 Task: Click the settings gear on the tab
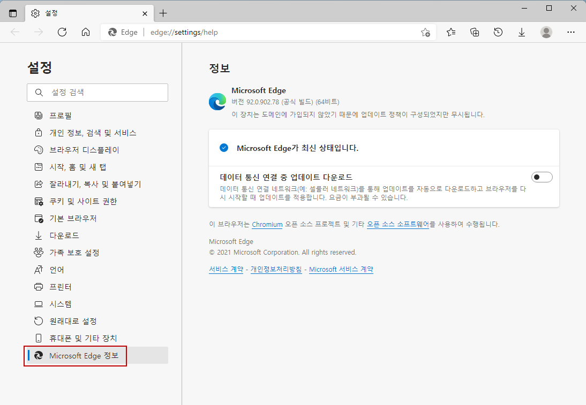(x=35, y=13)
